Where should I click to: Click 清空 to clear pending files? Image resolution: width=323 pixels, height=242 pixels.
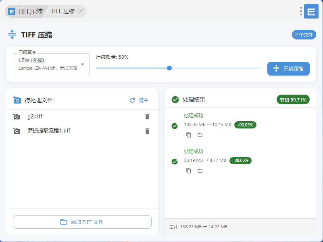(x=139, y=100)
